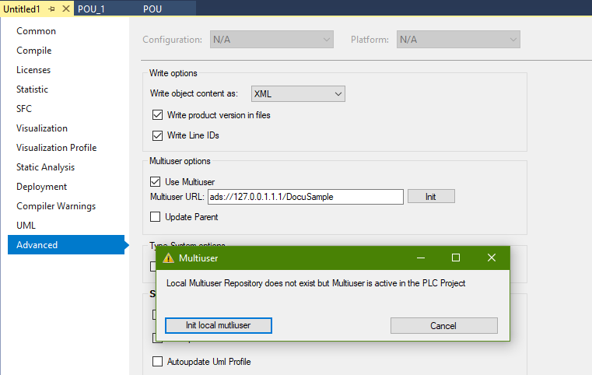The image size is (592, 375).
Task: Click the Init button beside Multiuser URL
Action: (431, 196)
